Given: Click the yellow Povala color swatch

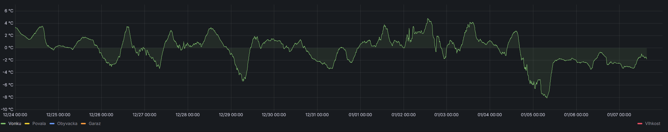Looking at the screenshot, I should tap(27, 124).
